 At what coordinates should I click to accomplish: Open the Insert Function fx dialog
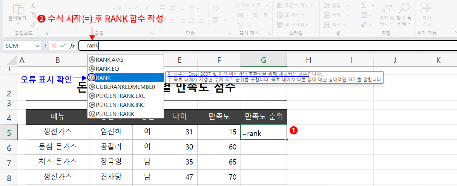click(72, 46)
